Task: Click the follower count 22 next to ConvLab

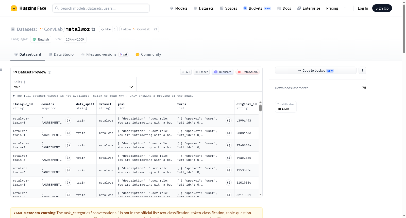Action: [155, 29]
